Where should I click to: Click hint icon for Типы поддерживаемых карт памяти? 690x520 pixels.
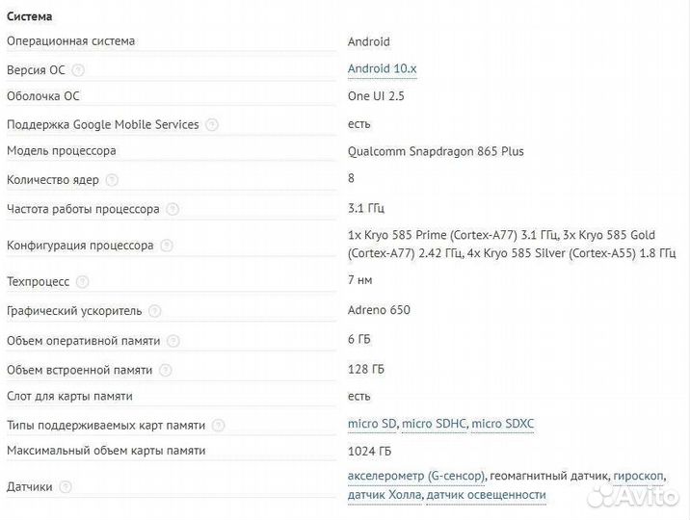218,426
